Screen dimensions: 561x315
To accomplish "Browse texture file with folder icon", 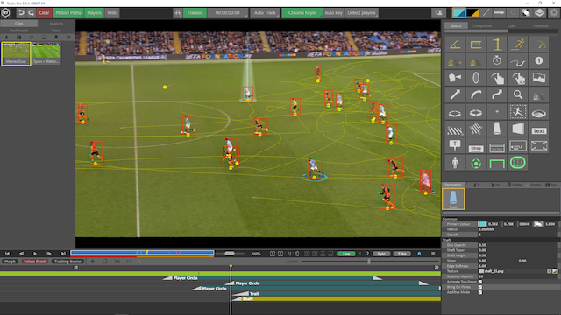I will (x=555, y=271).
